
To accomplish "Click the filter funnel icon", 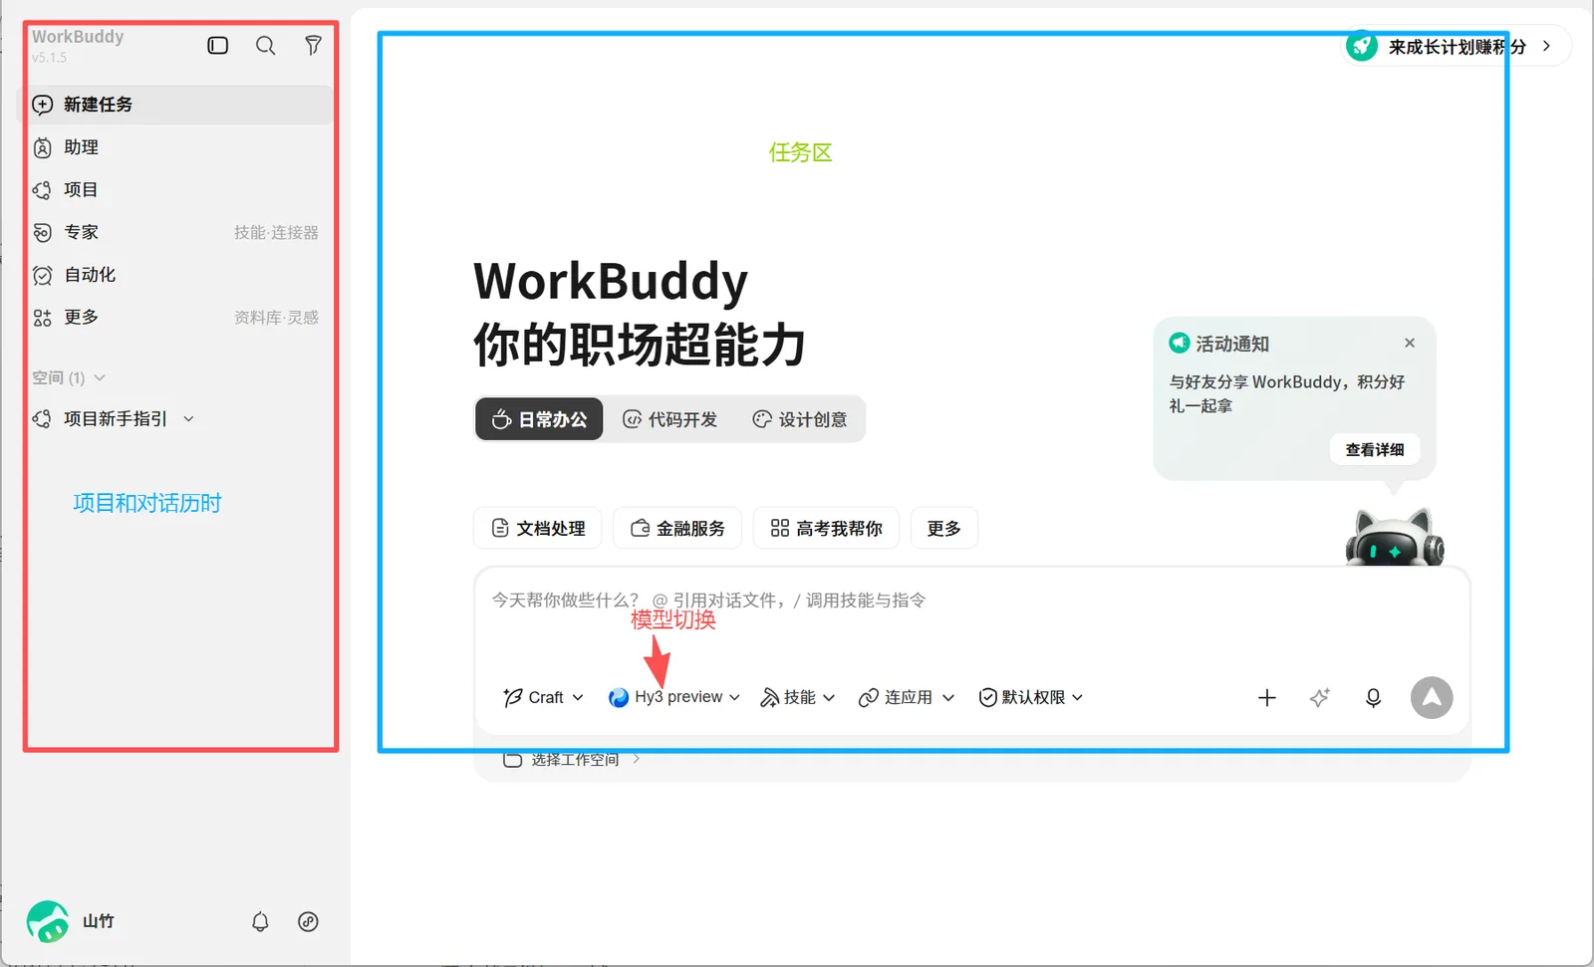I will coord(313,46).
